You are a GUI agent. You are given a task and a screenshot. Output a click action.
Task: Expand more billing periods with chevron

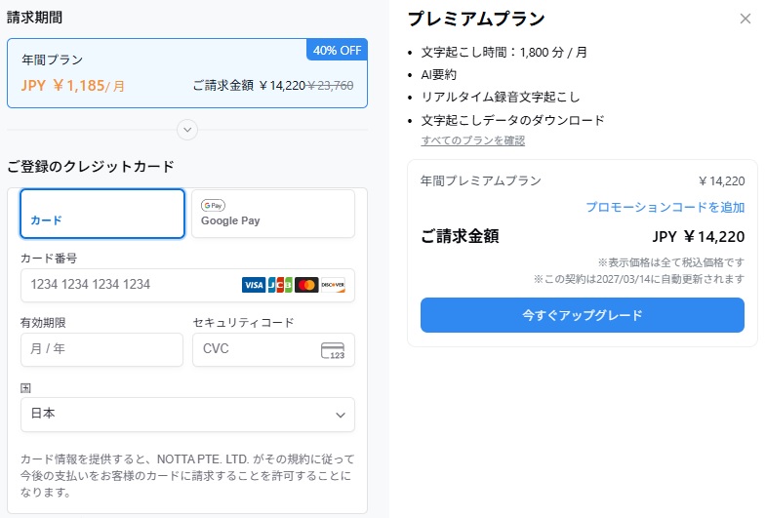click(x=187, y=130)
